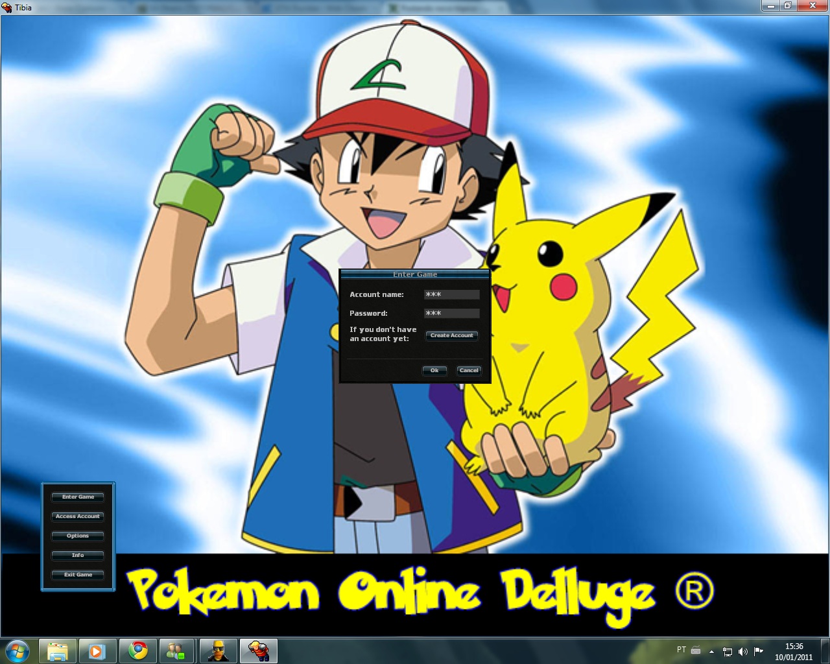830x664 pixels.
Task: Cancel the Enter Game dialog
Action: pos(469,370)
